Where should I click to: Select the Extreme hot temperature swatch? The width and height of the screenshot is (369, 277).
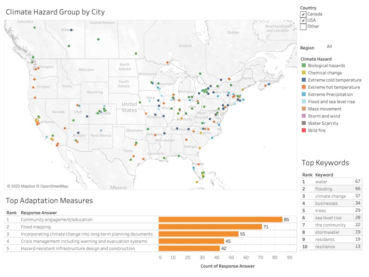click(x=304, y=87)
